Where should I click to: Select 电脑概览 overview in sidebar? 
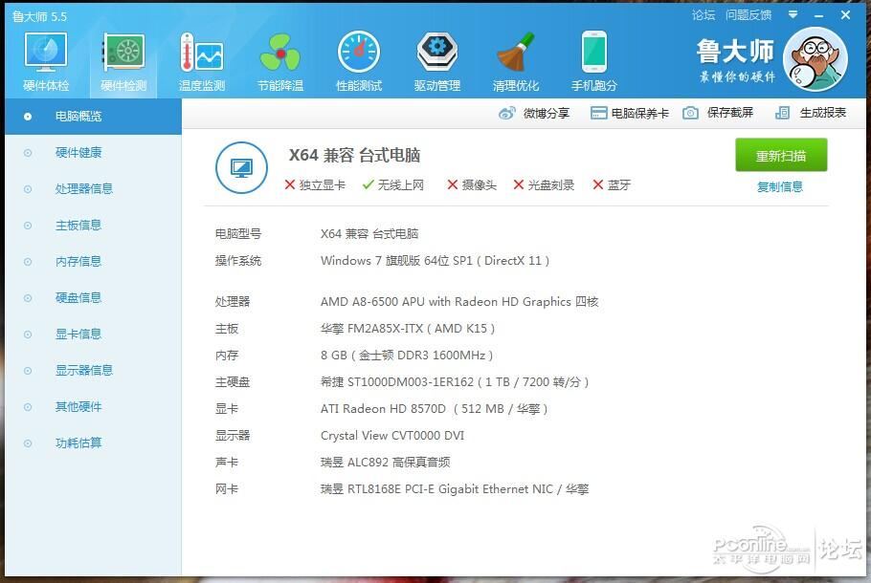click(94, 117)
